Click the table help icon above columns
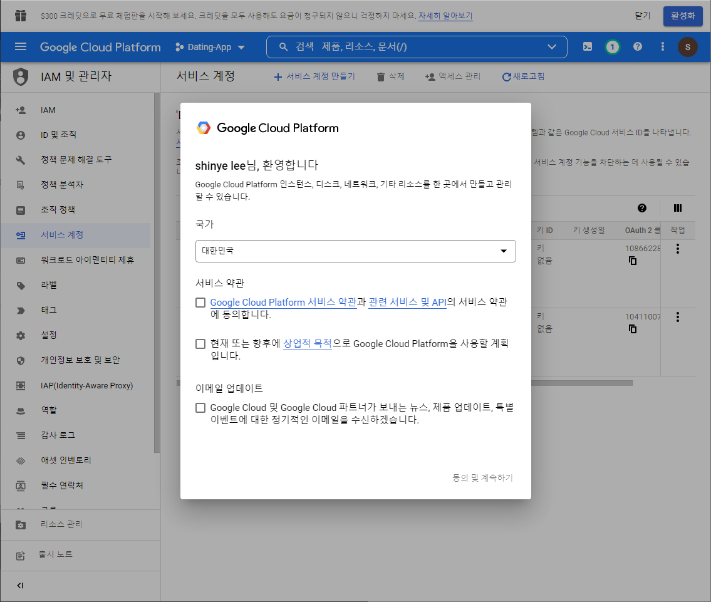 tap(642, 208)
